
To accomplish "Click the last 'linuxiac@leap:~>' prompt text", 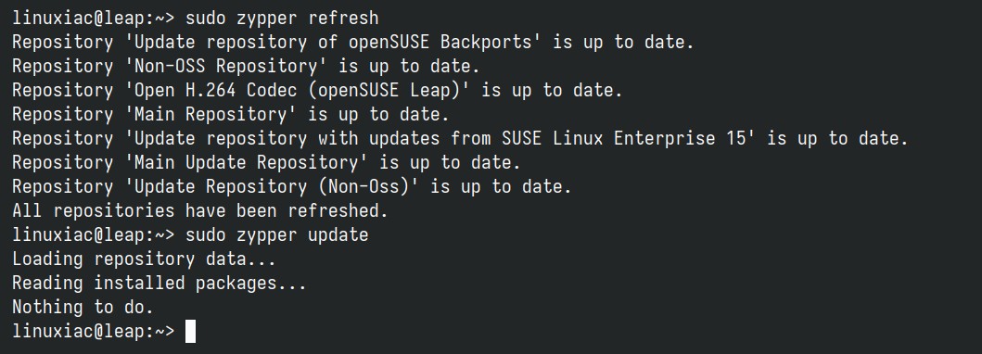I will click(94, 331).
